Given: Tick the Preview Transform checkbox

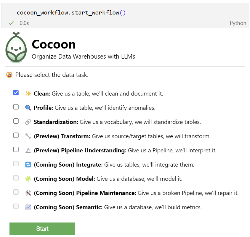Looking at the screenshot, I should coord(16,135).
